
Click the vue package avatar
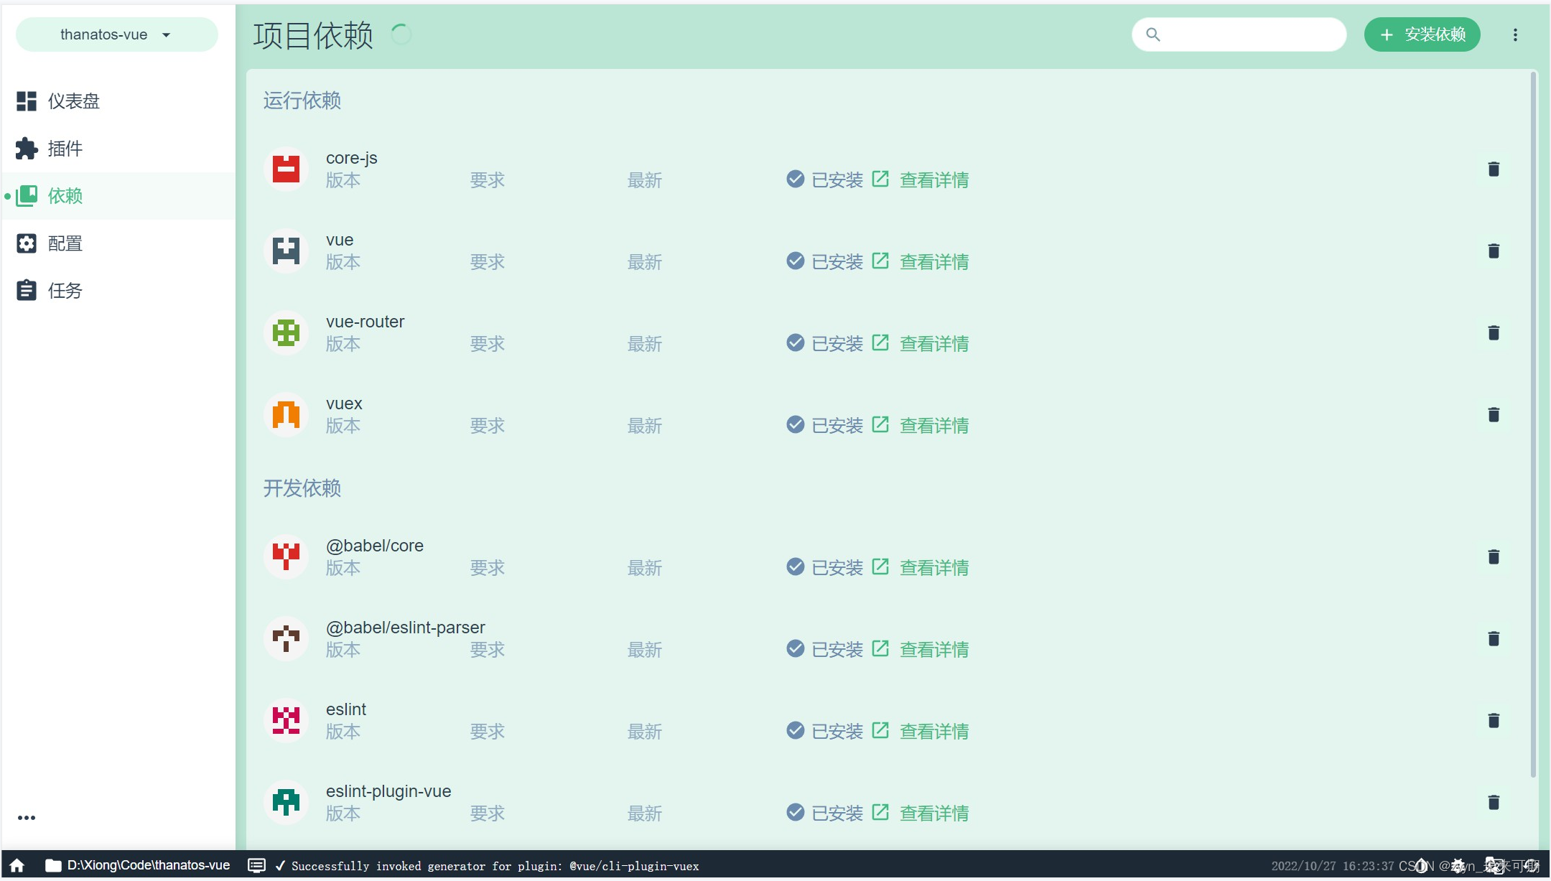pyautogui.click(x=286, y=251)
